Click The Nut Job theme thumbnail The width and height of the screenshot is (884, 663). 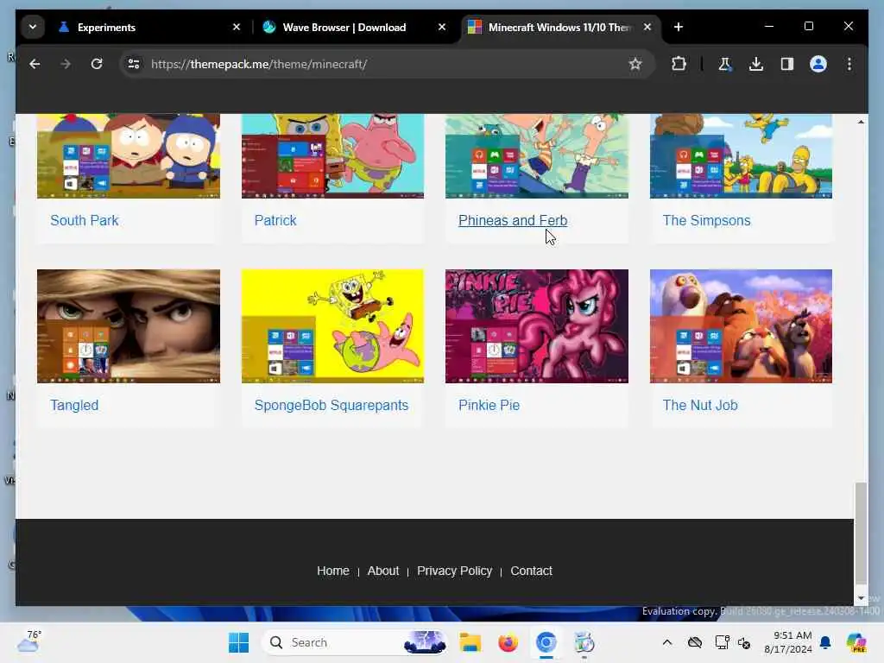(741, 326)
